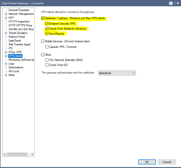181x168 pixels.
Task: Uncheck Desktops / Laptops VPN clients checkbox
Action: point(43,18)
